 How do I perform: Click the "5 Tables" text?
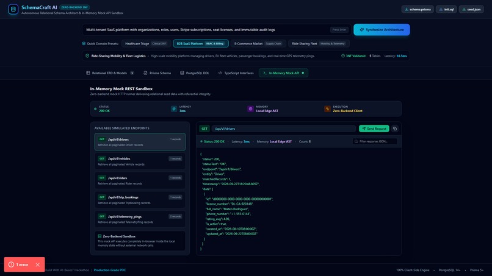click(375, 56)
